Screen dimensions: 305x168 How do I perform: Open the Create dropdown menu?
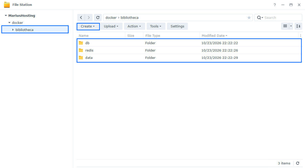tap(88, 26)
